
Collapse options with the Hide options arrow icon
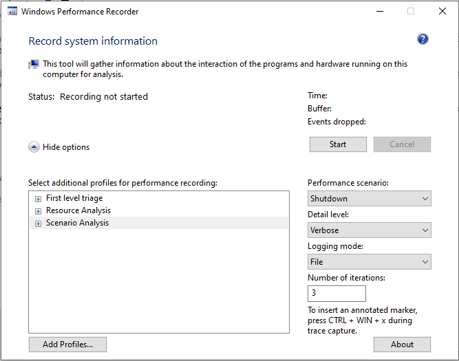(34, 147)
